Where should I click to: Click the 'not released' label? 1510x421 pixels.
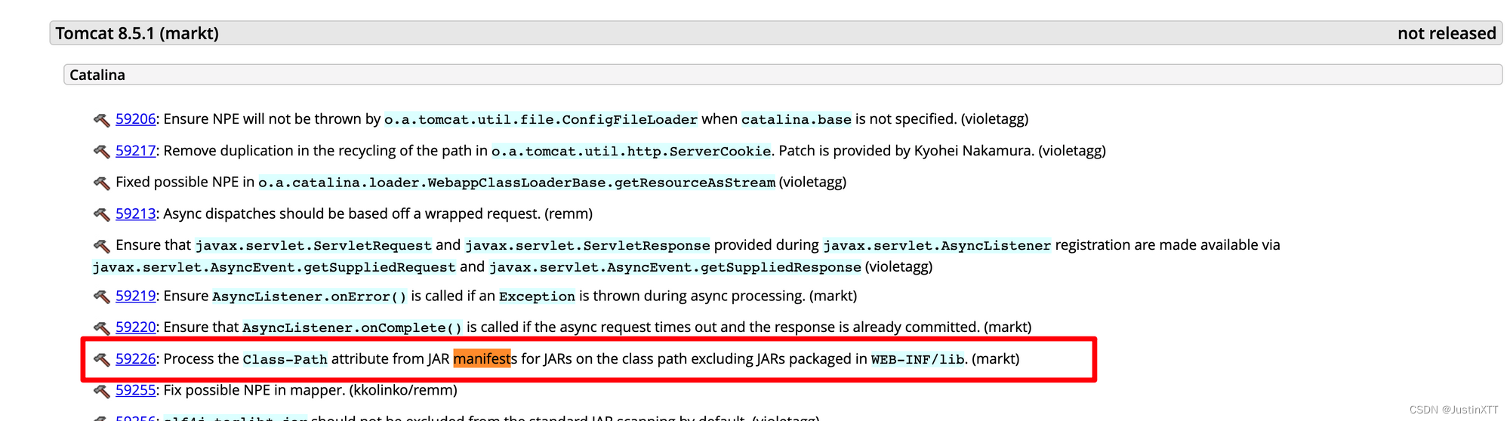point(1447,33)
